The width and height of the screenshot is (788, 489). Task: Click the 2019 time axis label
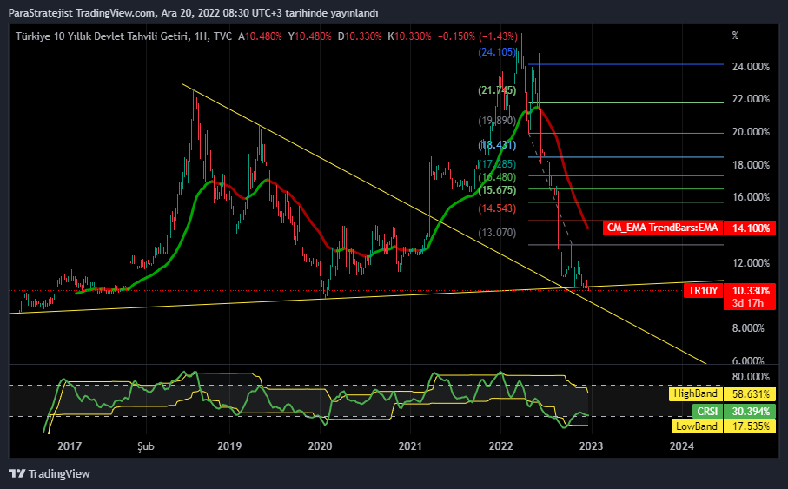click(x=229, y=446)
